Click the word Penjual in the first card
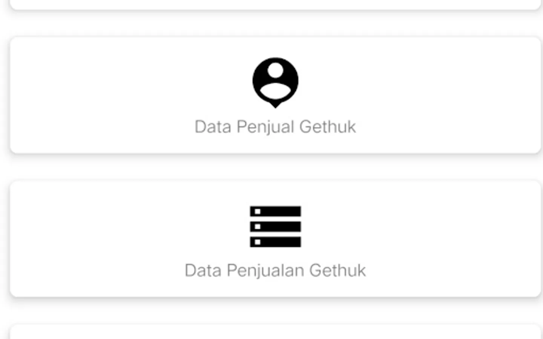543x339 pixels. pyautogui.click(x=265, y=127)
